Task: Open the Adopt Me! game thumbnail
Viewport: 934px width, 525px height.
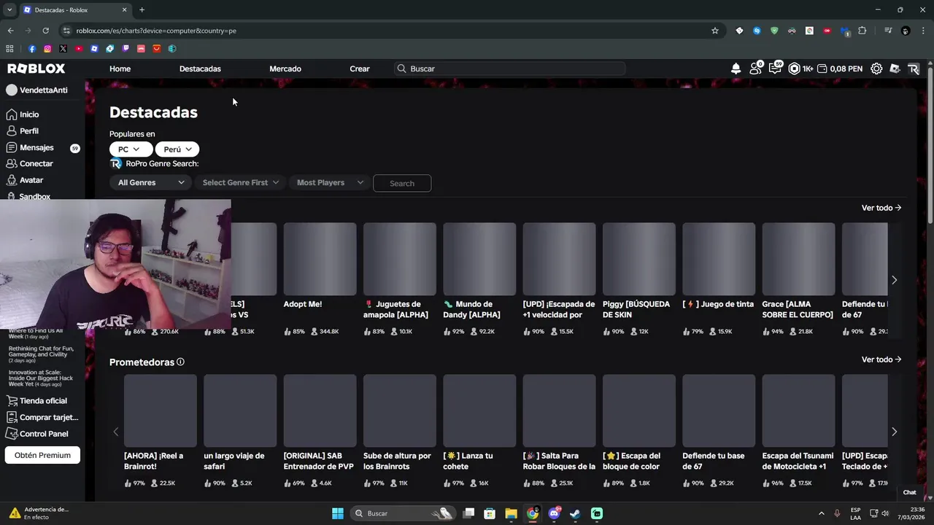Action: [320, 259]
